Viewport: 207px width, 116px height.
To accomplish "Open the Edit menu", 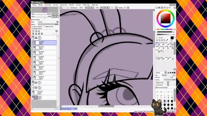I will click(x=40, y=5).
